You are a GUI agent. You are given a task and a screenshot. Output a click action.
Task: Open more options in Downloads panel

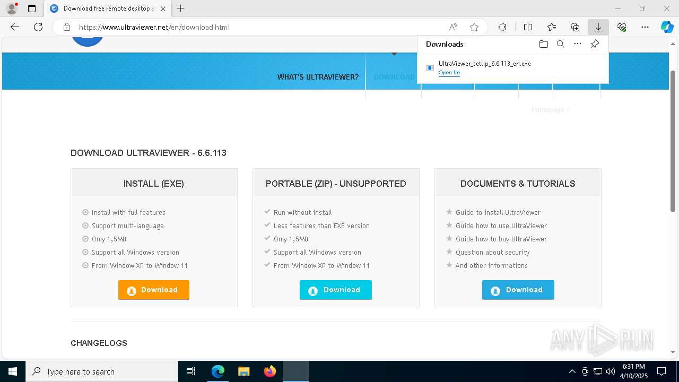[x=578, y=44]
